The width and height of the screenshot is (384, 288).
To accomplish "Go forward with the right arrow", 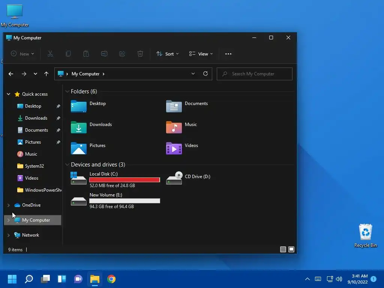I will click(24, 74).
